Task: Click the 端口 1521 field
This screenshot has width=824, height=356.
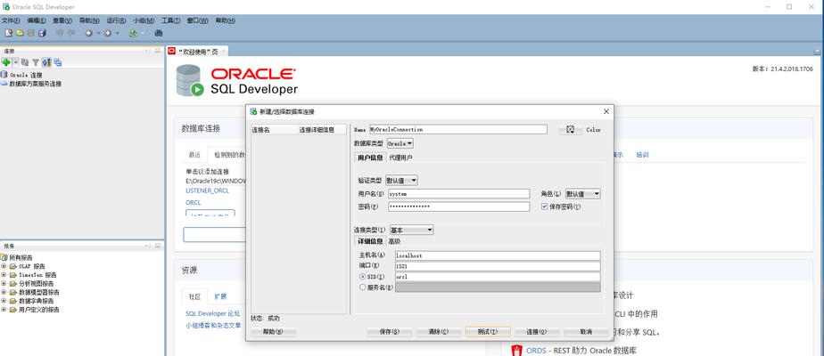Action: (x=497, y=266)
